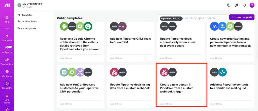This screenshot has height=111, width=258.
Task: Click the Memberstack blue icon
Action: (215, 26)
